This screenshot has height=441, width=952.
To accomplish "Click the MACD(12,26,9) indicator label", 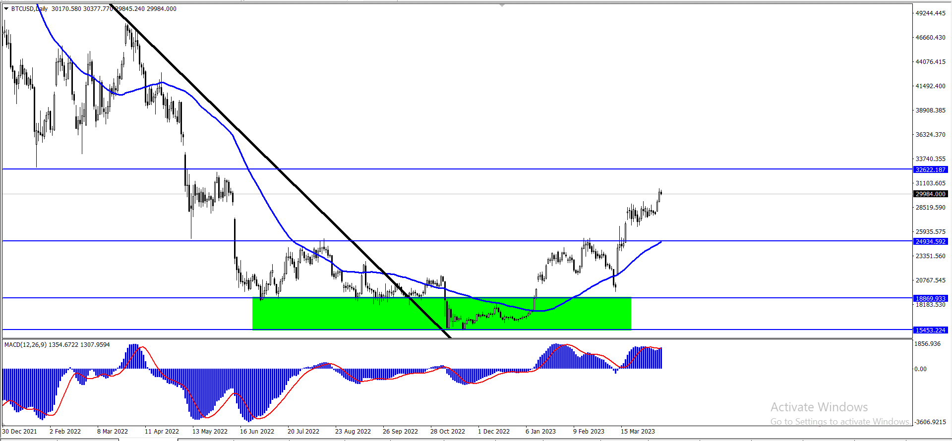I will tap(25, 344).
